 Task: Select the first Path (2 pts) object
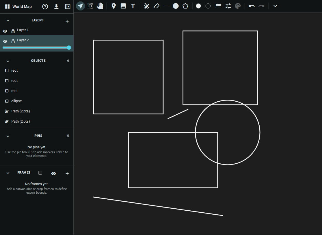click(37, 111)
